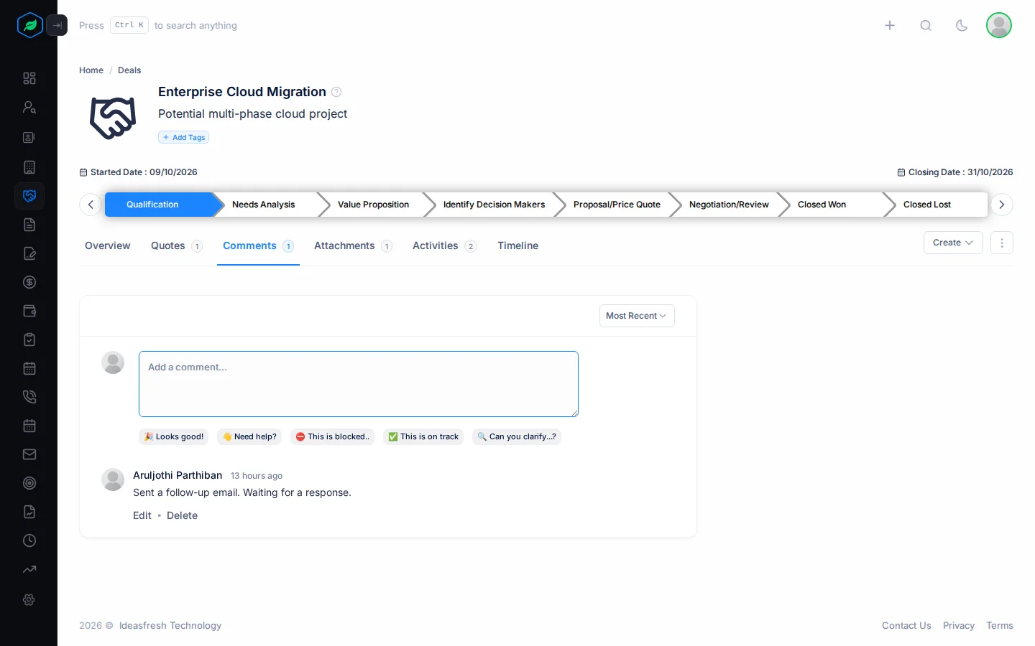
Task: Open the envelope mail icon in sidebar
Action: [29, 454]
